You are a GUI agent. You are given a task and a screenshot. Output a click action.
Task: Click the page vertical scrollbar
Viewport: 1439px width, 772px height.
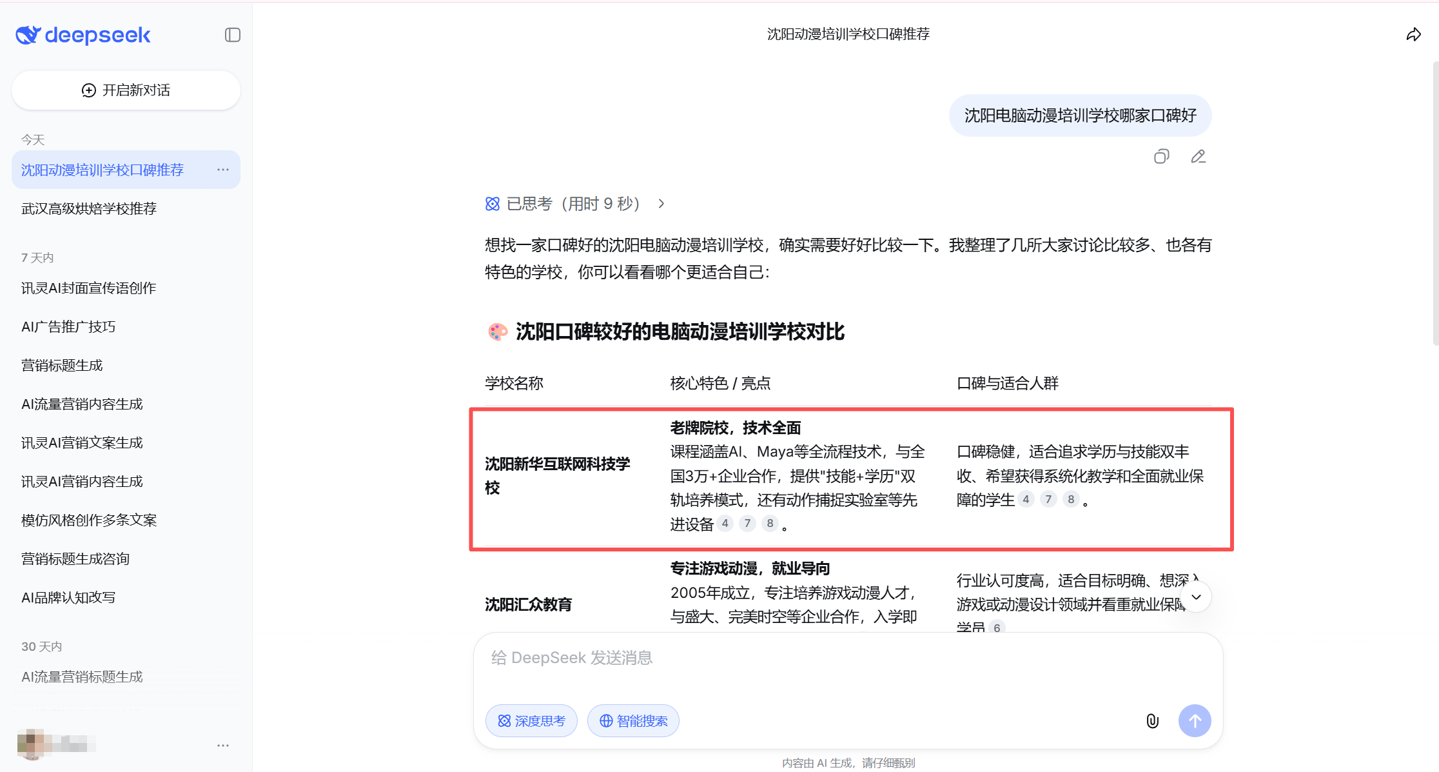(x=1435, y=204)
